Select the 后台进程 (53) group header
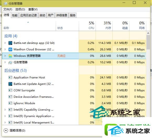The height and width of the screenshot is (138, 152). pos(15,70)
